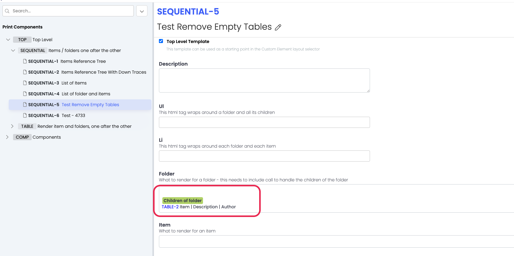Focus the Search input field

tap(68, 11)
